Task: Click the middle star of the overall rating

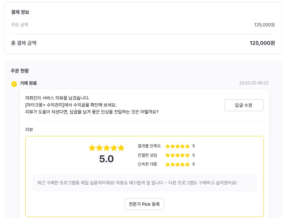Action: click(x=107, y=148)
